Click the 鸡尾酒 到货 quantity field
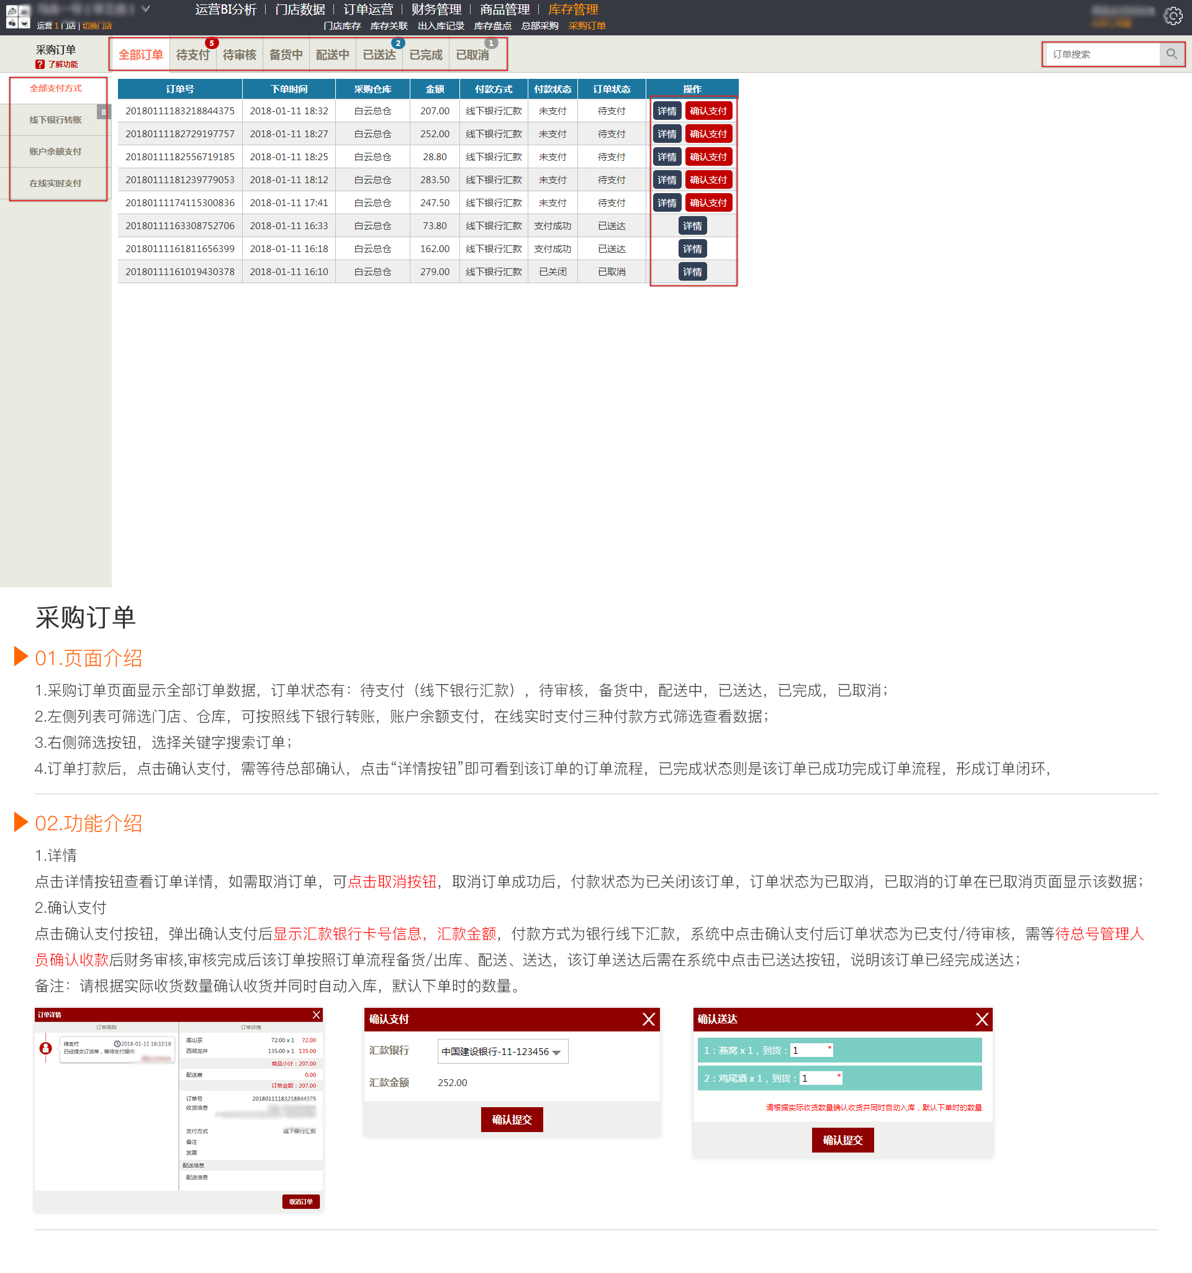Screen dimensions: 1192x1273 coord(821,1079)
